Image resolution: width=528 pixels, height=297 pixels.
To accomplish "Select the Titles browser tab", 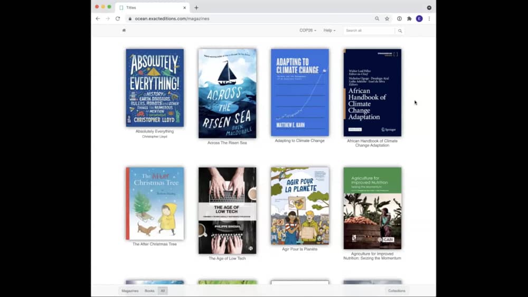I will coord(152,7).
